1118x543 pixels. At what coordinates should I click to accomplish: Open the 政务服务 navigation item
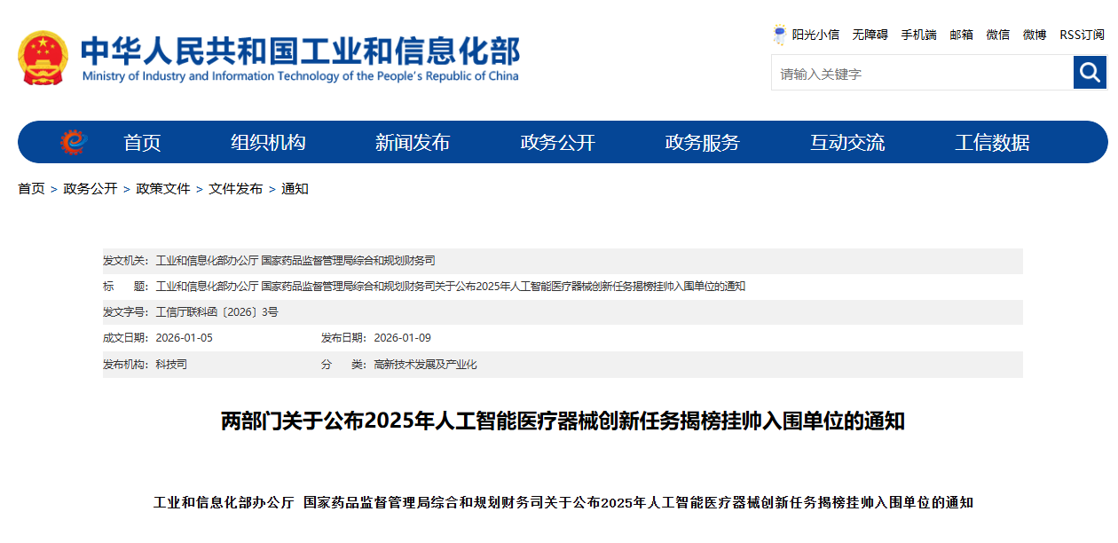702,143
